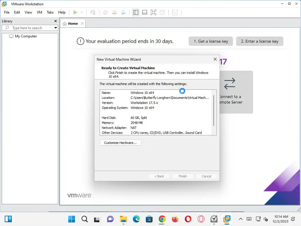This screenshot has width=301, height=226.
Task: Click the Location path value text
Action: click(170, 98)
